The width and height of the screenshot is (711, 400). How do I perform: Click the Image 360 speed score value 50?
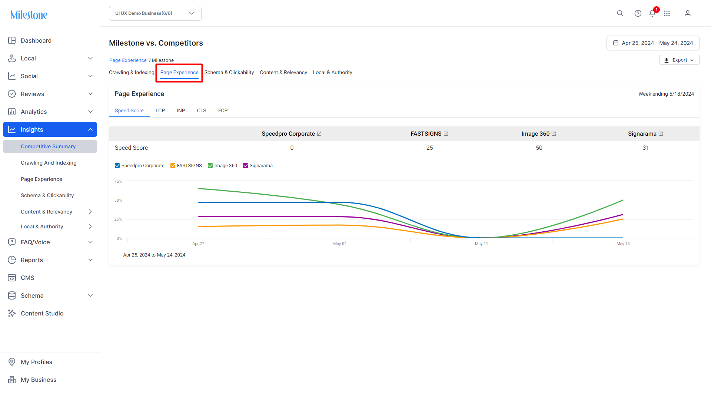pyautogui.click(x=539, y=148)
